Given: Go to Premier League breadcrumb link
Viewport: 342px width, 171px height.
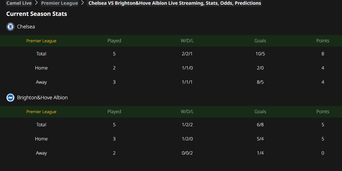Looking at the screenshot, I should [x=60, y=3].
